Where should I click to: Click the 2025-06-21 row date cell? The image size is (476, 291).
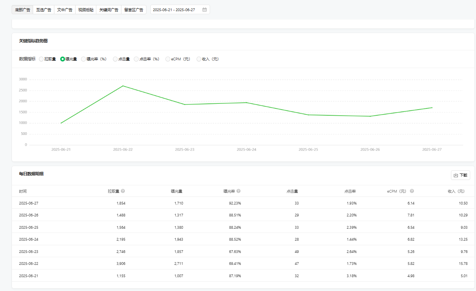(29, 276)
